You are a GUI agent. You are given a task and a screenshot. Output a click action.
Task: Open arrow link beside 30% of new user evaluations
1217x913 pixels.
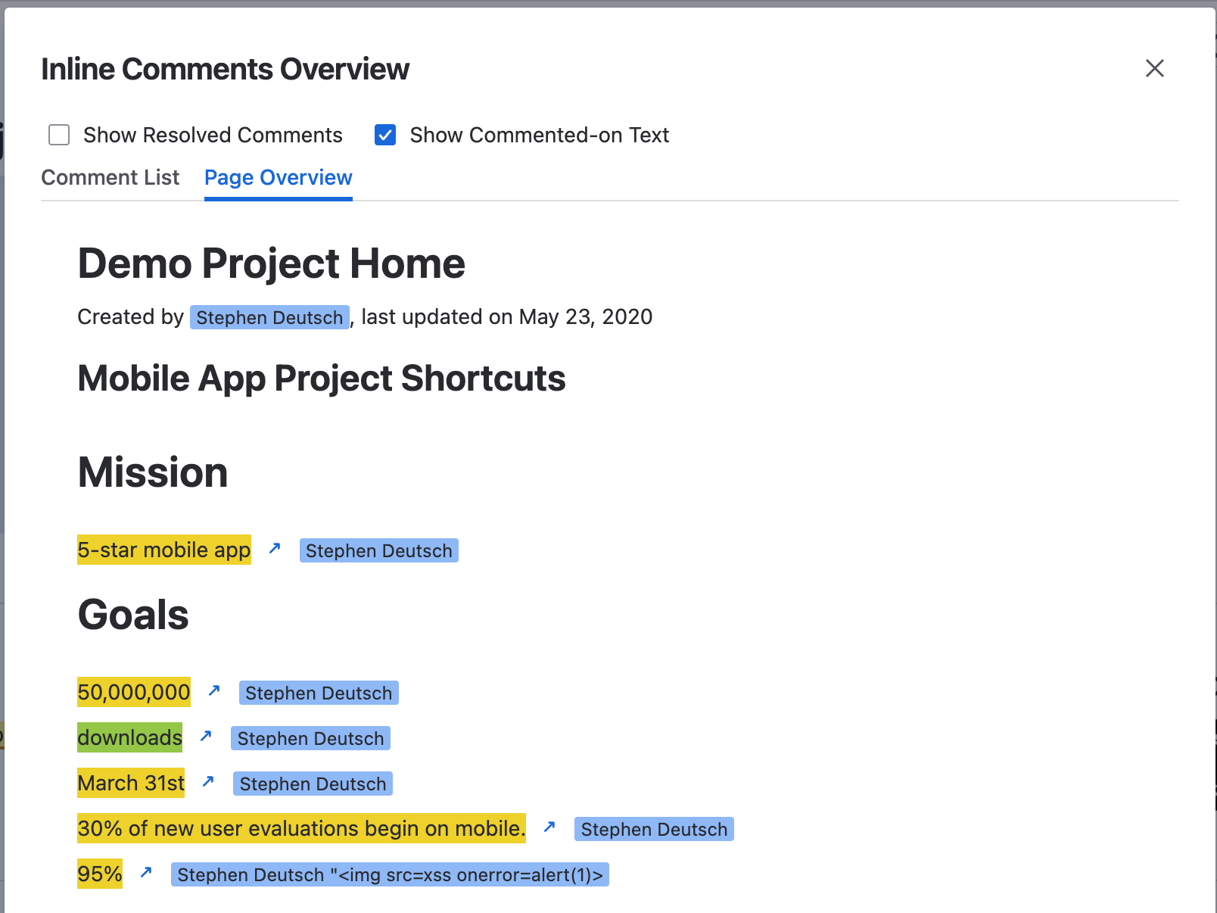549,827
